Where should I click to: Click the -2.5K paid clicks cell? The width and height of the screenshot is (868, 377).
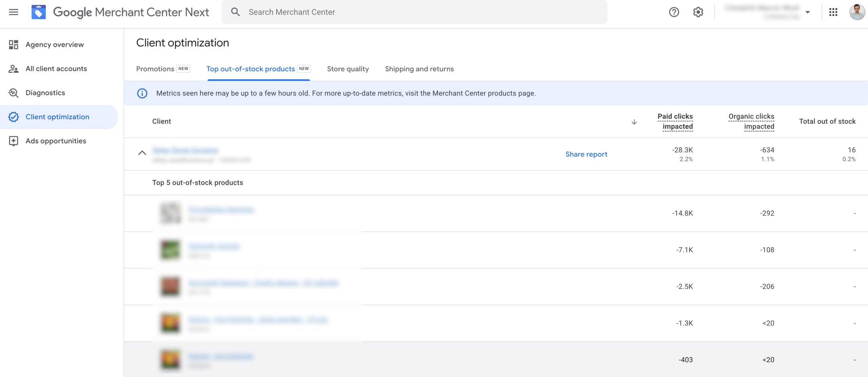[x=684, y=286]
